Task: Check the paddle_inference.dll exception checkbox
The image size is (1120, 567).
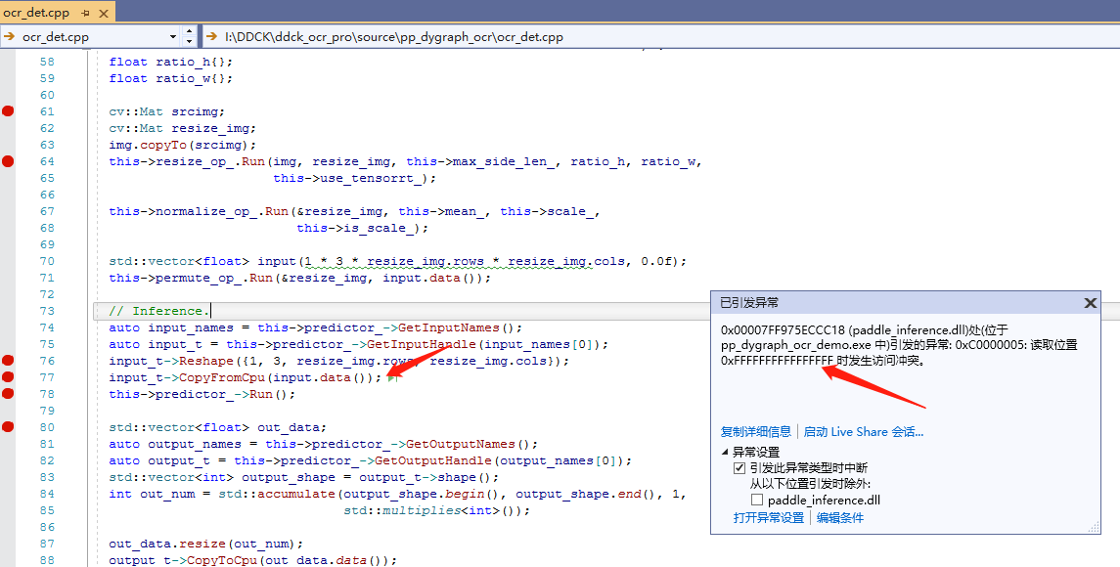Action: (x=756, y=500)
